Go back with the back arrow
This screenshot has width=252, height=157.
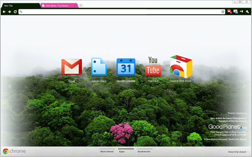click(4, 12)
